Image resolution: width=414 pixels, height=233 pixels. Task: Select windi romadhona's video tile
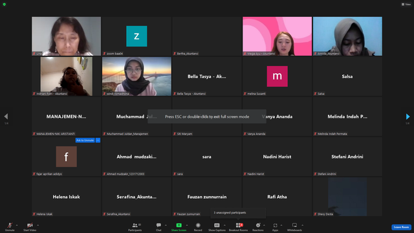[136, 76]
